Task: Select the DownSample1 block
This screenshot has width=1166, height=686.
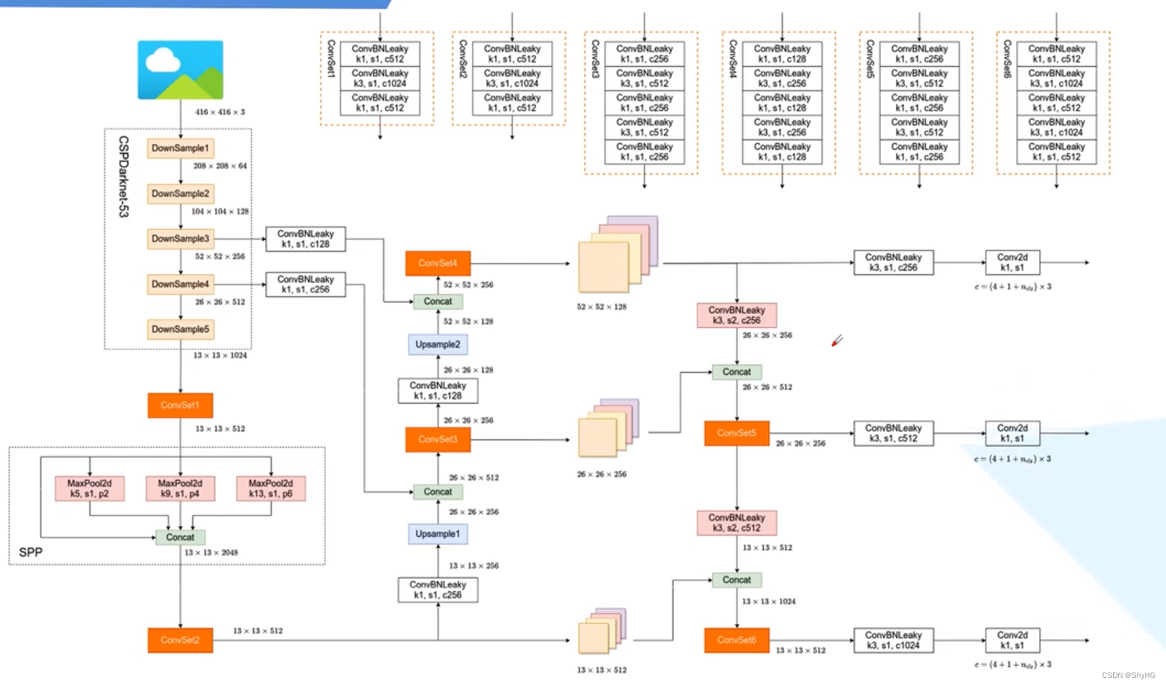Action: click(181, 148)
